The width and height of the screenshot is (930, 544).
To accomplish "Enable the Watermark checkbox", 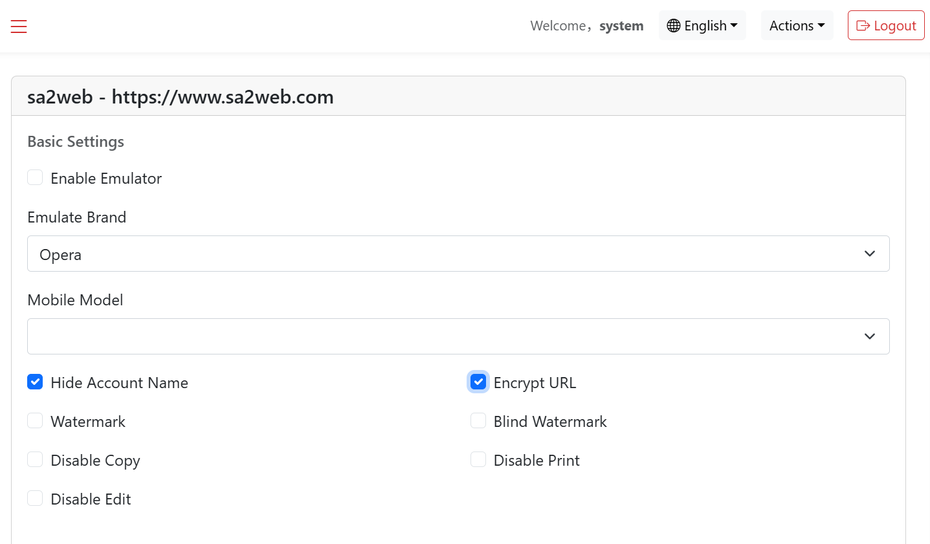I will tap(35, 420).
